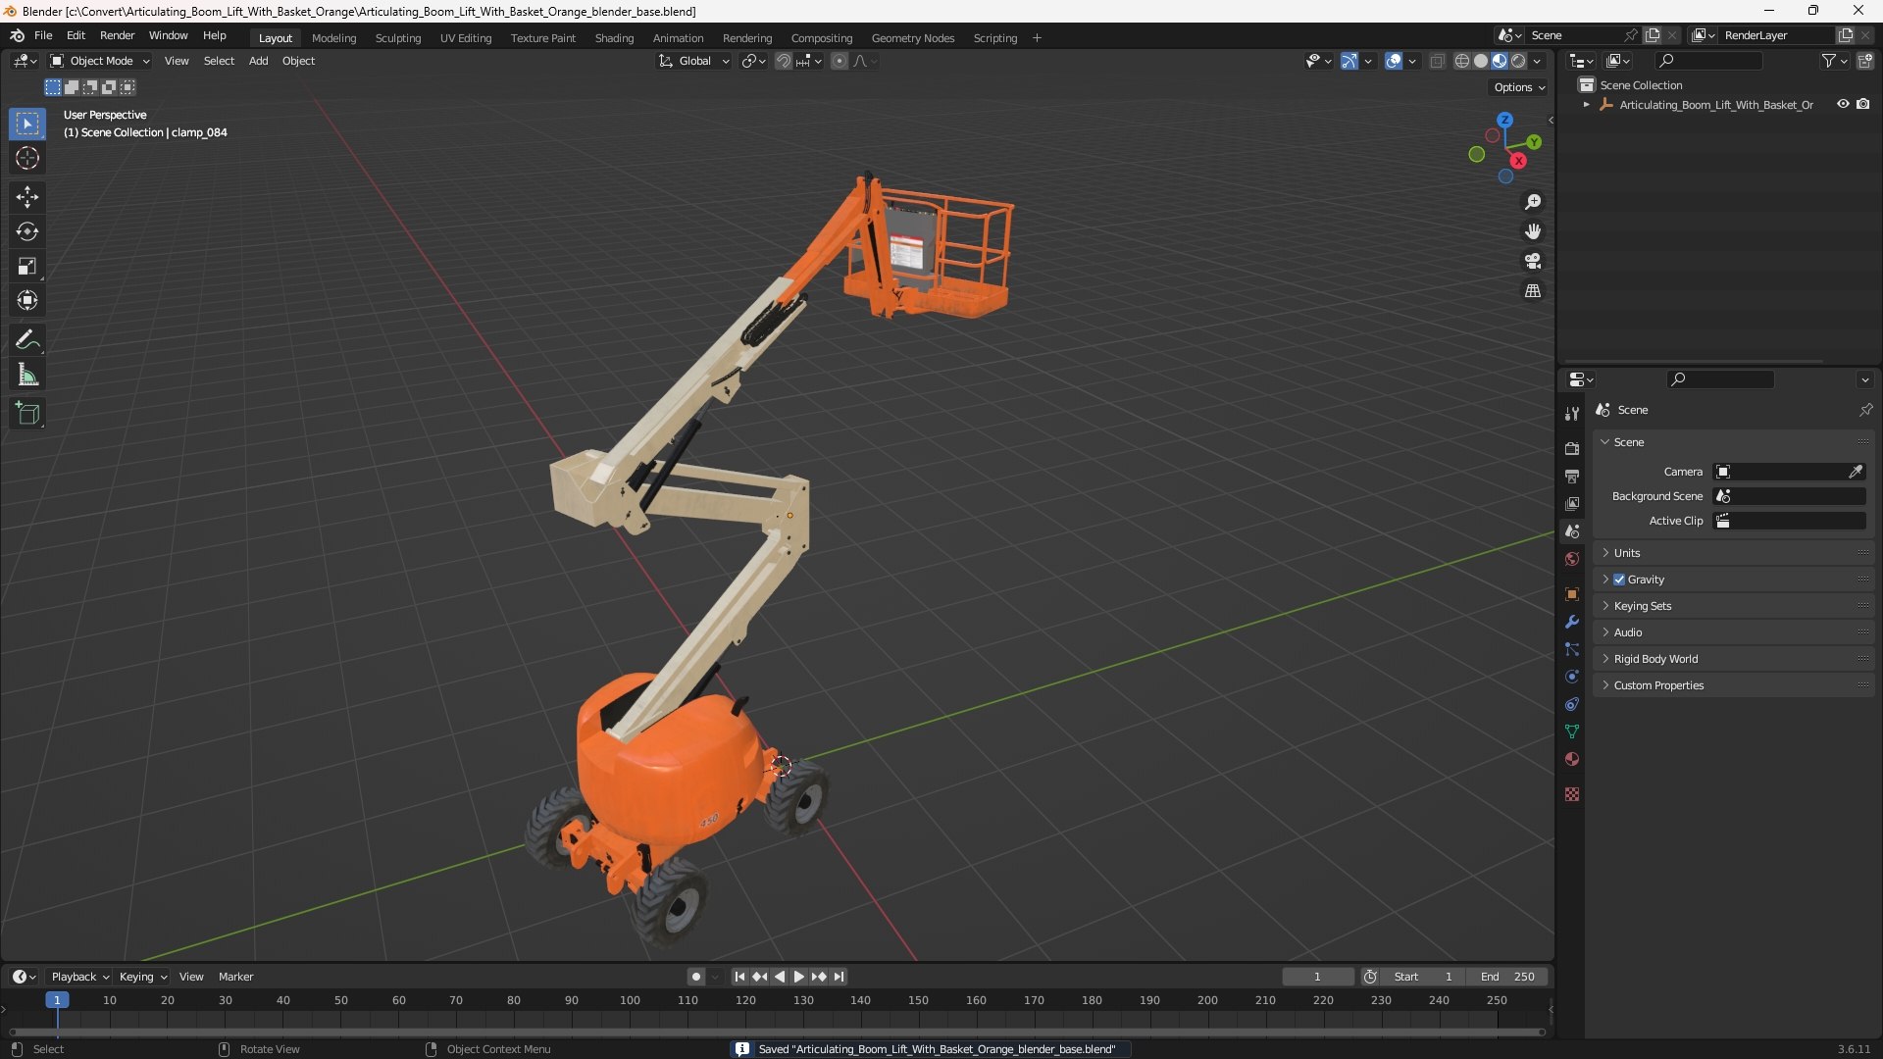Activate the Move tool
1883x1059 pixels.
pyautogui.click(x=27, y=197)
